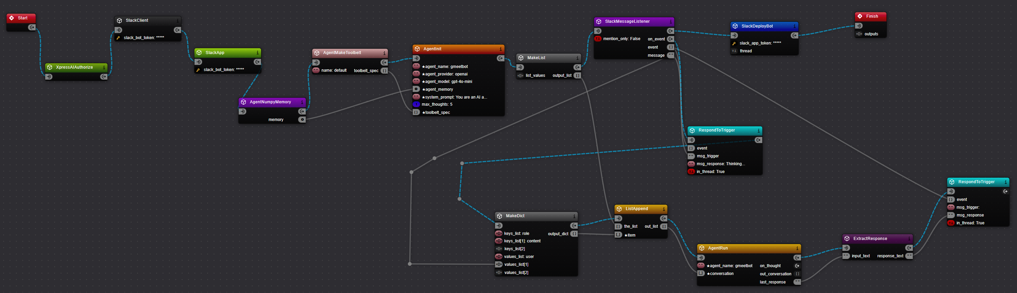Click the AgentRun on_thought branch port

tap(797, 266)
